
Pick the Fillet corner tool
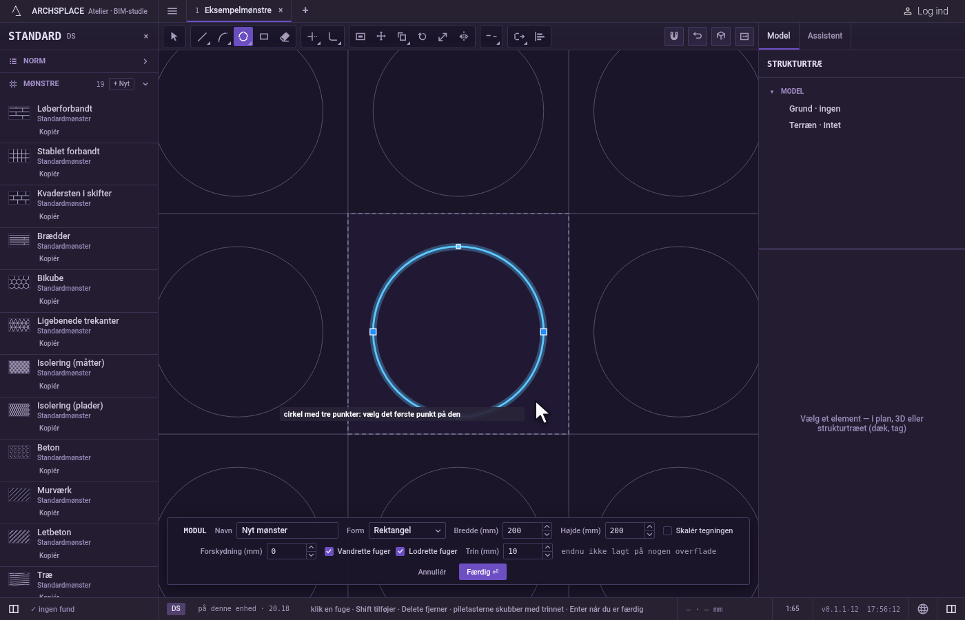tap(333, 37)
